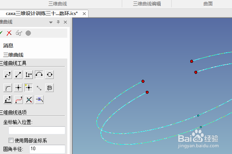Select the 3D spline curve tool
Image resolution: width=232 pixels, height=154 pixels.
(8, 75)
